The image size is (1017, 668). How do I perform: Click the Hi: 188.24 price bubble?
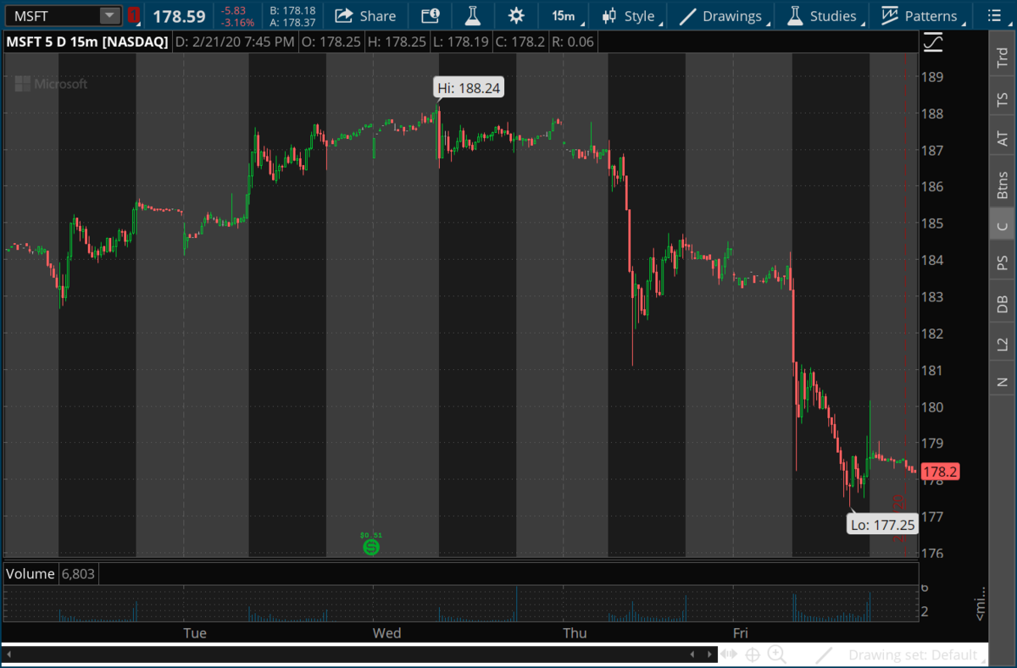click(x=469, y=88)
